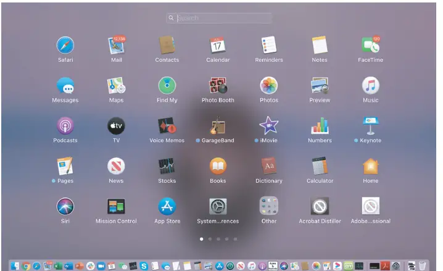Open the Home app

(x=370, y=166)
